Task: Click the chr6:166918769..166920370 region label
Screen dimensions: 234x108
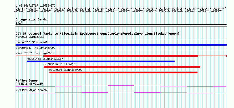Action: (x=35, y=6)
